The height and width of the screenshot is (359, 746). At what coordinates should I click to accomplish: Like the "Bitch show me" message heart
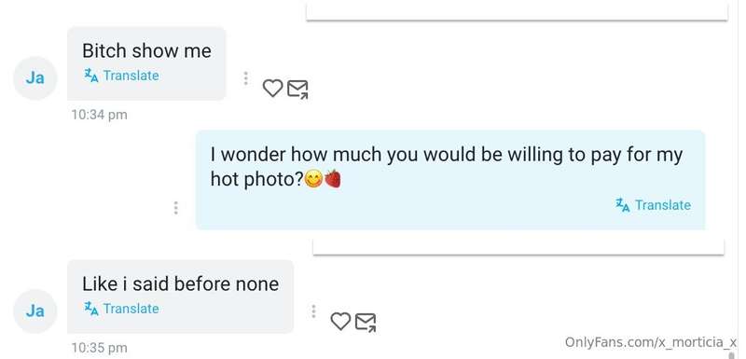(x=272, y=88)
